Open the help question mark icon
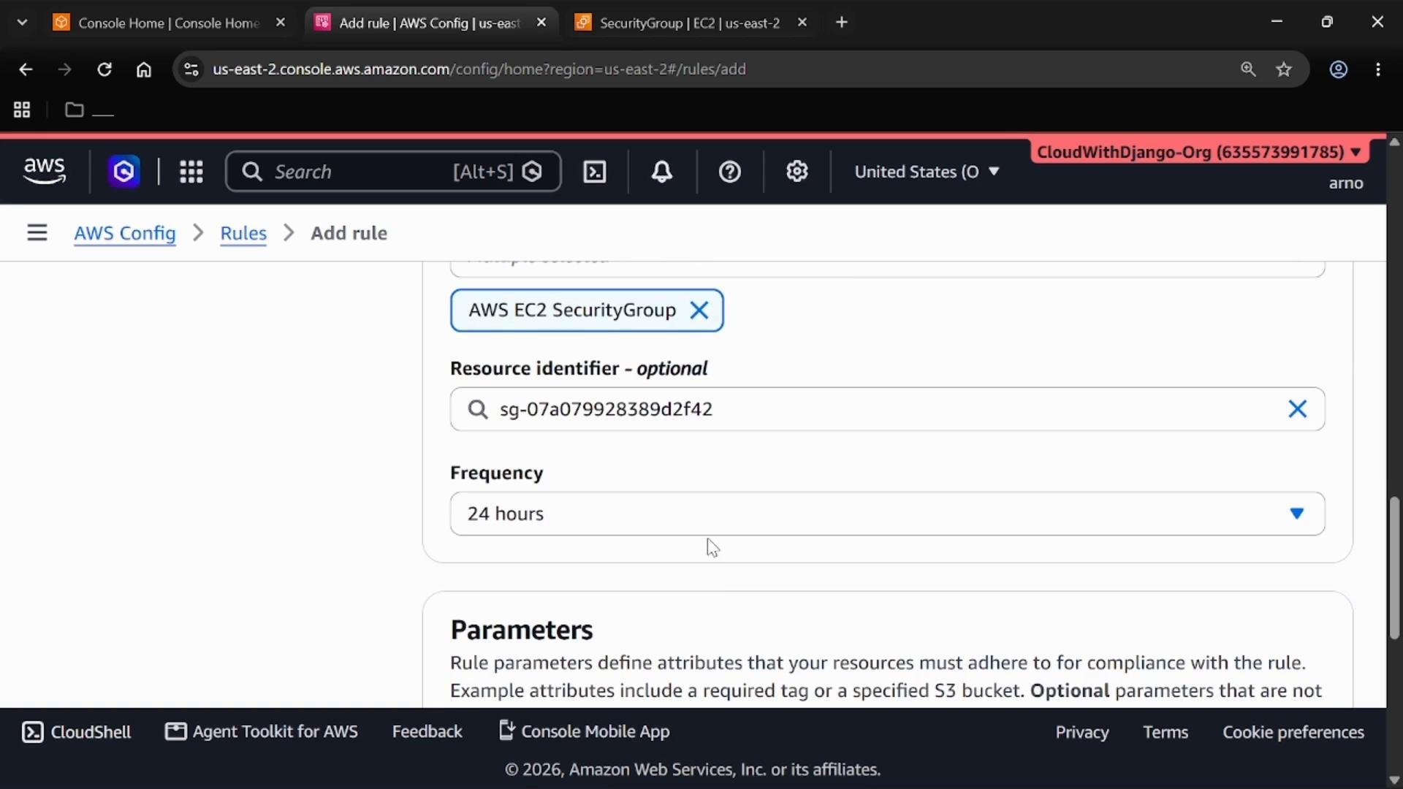The height and width of the screenshot is (789, 1403). coord(729,172)
